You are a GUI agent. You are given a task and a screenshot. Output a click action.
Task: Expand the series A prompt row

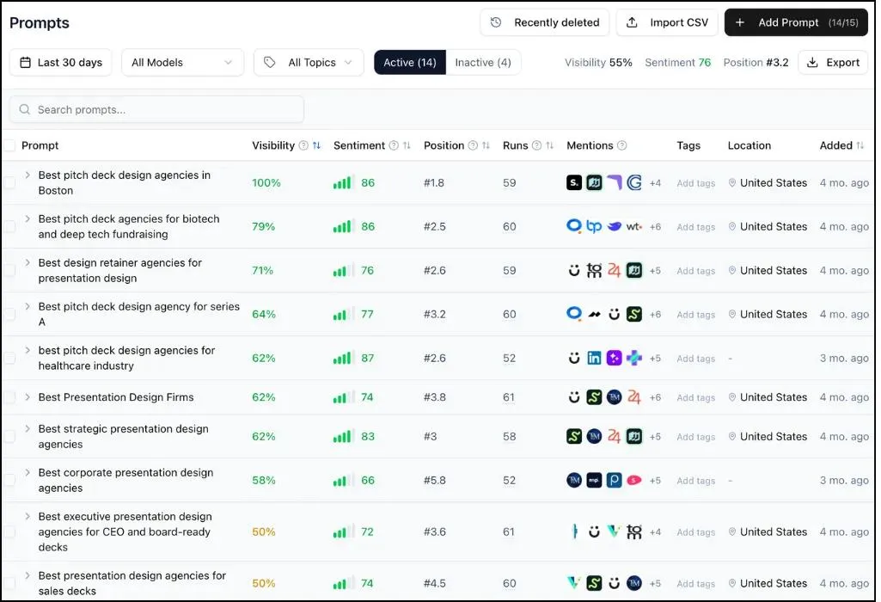28,307
